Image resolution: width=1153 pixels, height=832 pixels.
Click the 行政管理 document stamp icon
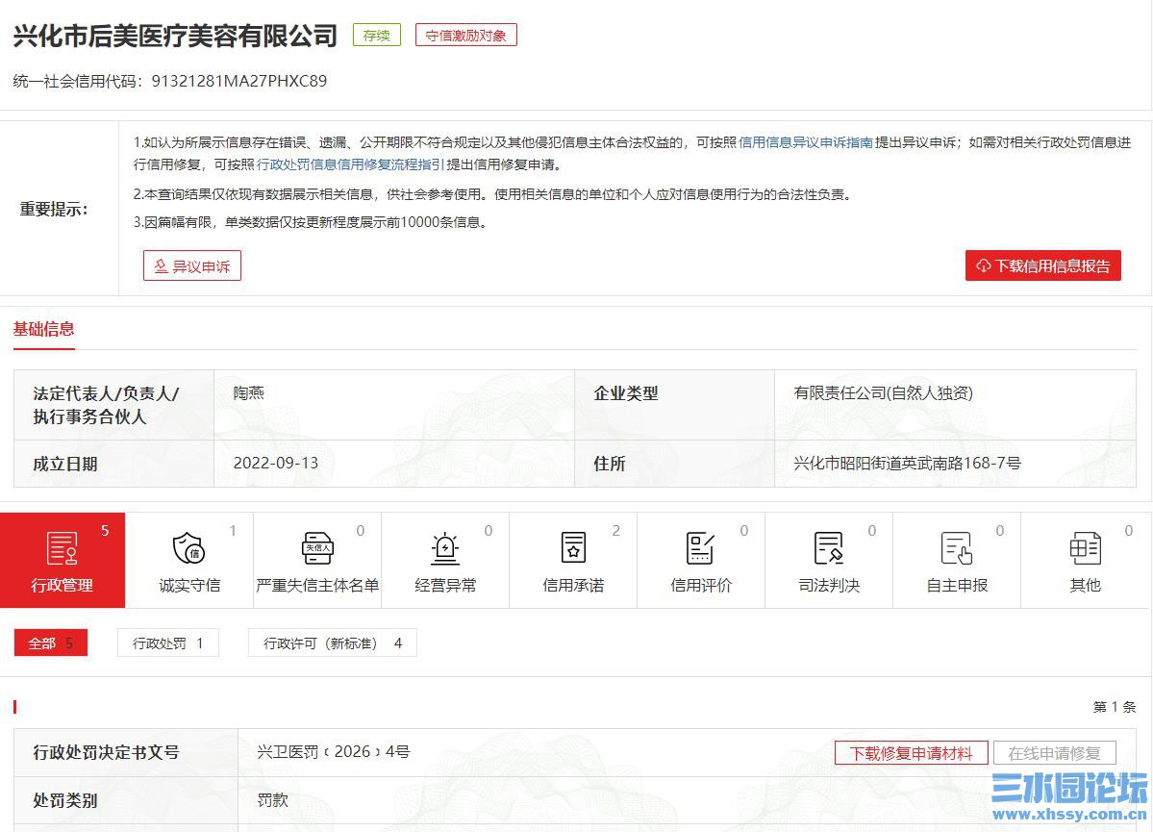tap(62, 548)
